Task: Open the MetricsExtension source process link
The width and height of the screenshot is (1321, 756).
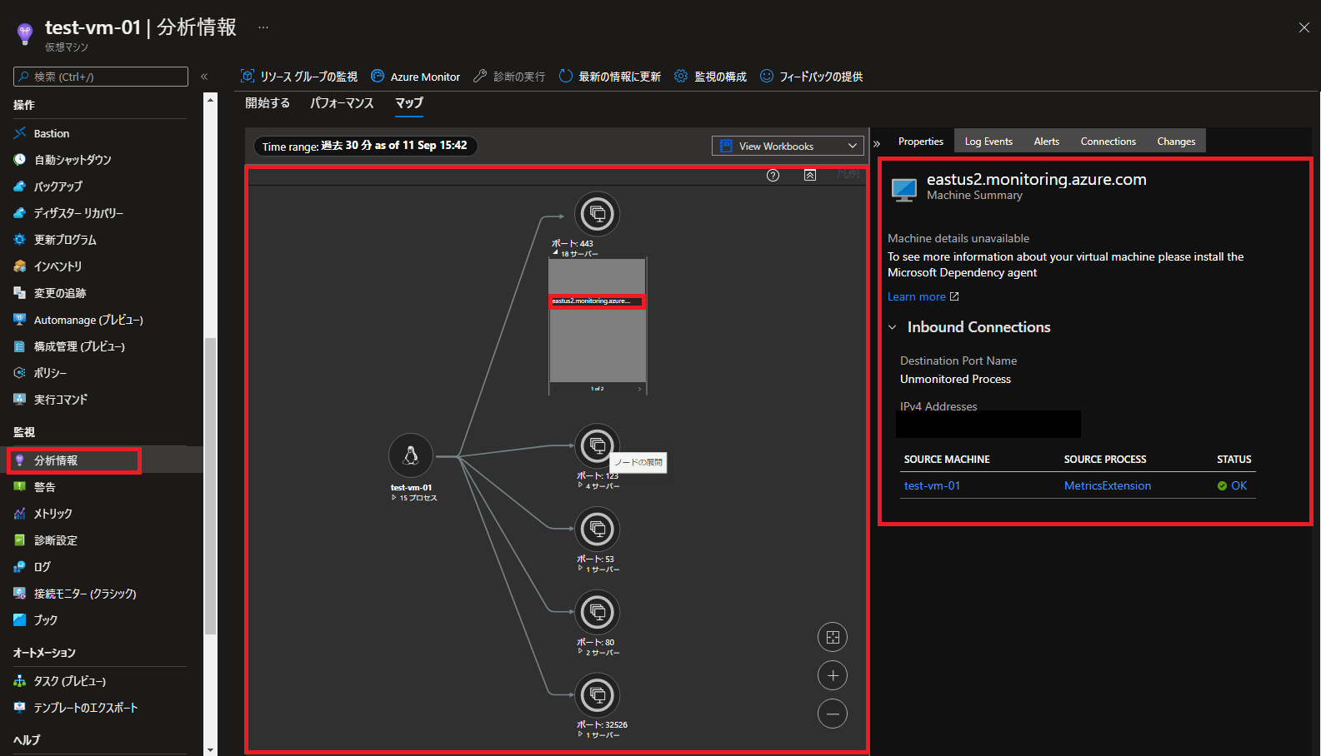Action: [1107, 485]
